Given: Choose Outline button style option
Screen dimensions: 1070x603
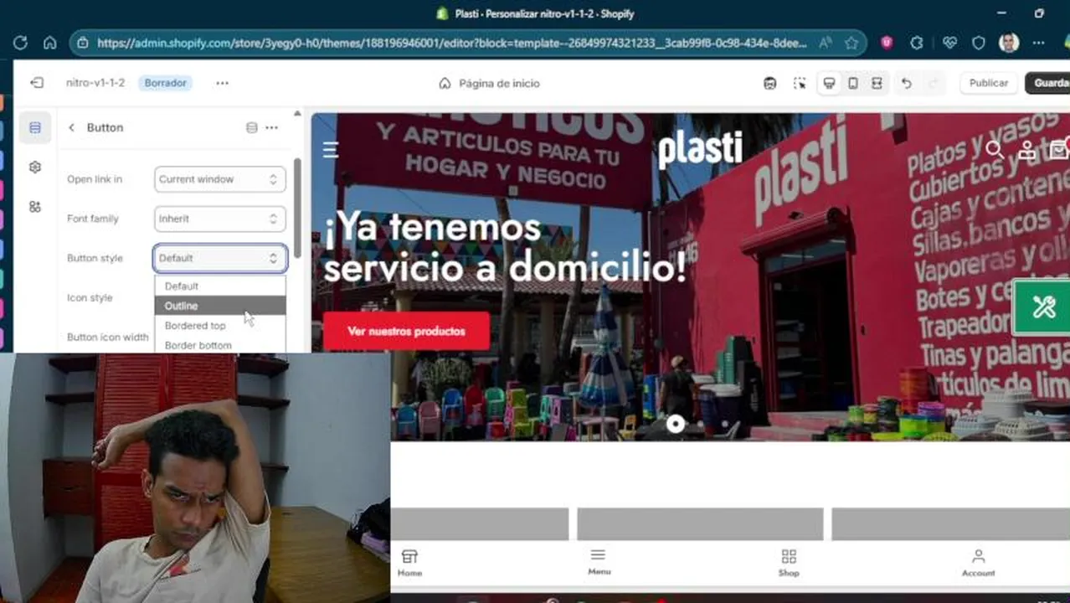Looking at the screenshot, I should (x=219, y=306).
